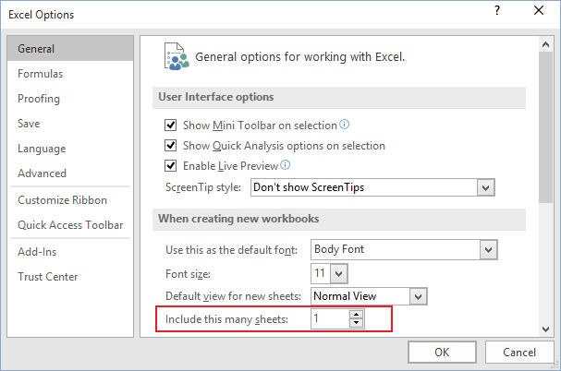This screenshot has width=561, height=371.
Task: Click the 'Font size:' label
Action: (x=188, y=274)
